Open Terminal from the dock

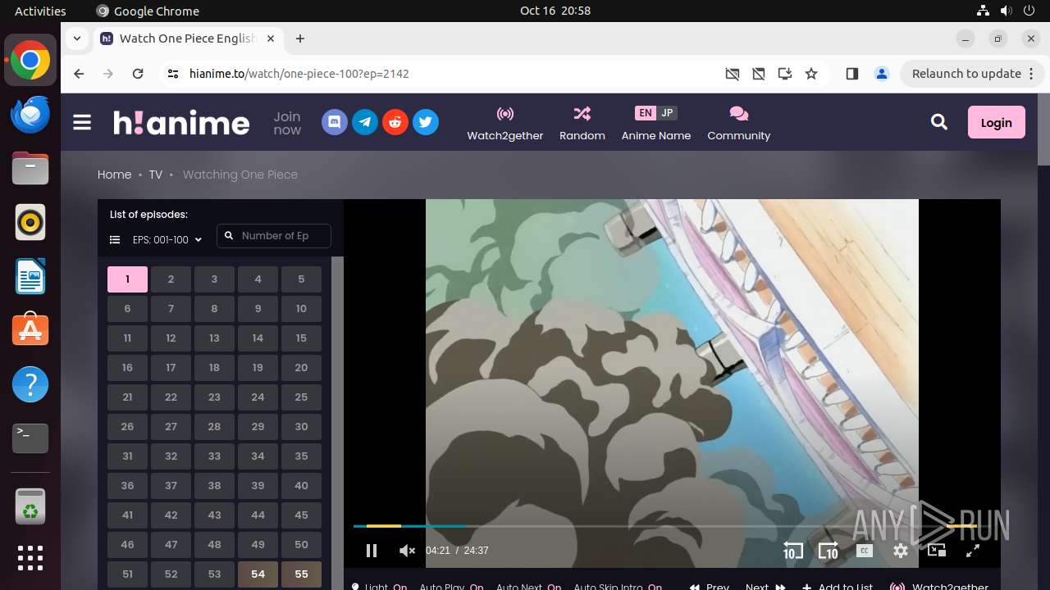click(x=30, y=438)
